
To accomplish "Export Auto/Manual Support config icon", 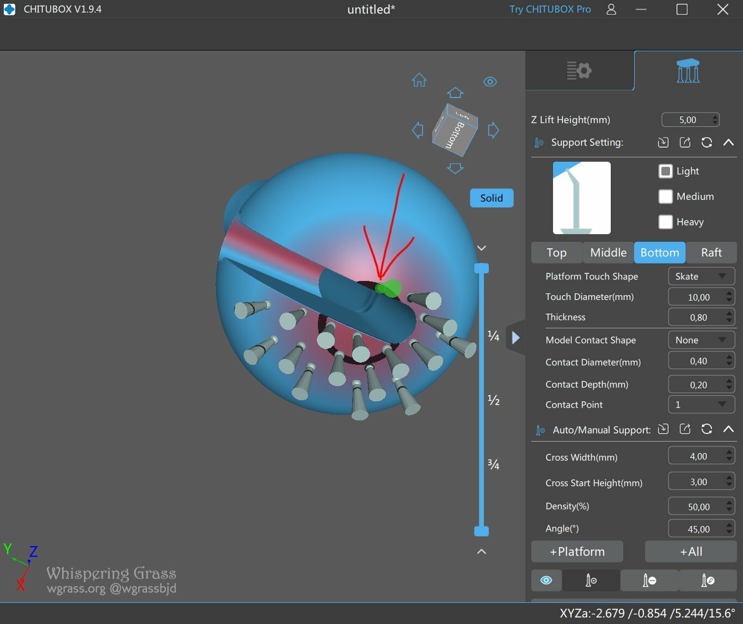I will (685, 429).
